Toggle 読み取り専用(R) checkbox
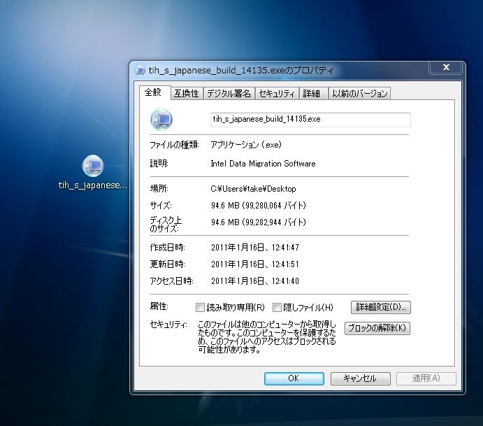The image size is (483, 426). click(x=200, y=307)
